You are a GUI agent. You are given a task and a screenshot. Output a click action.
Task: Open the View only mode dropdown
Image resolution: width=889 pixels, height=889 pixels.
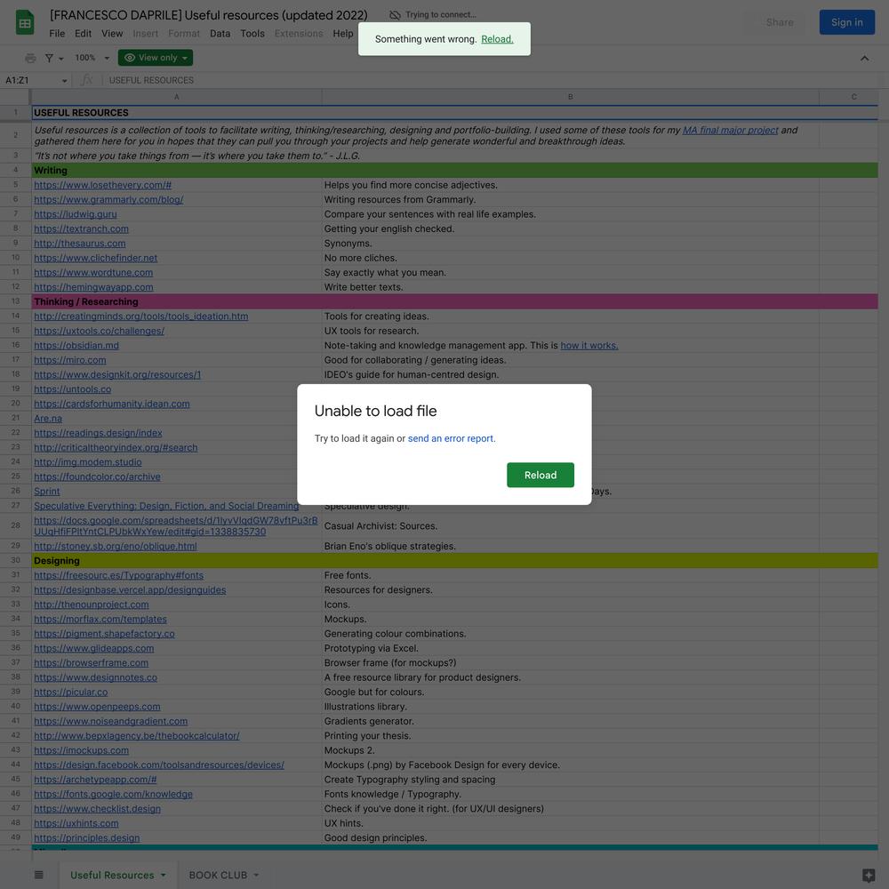click(x=156, y=58)
